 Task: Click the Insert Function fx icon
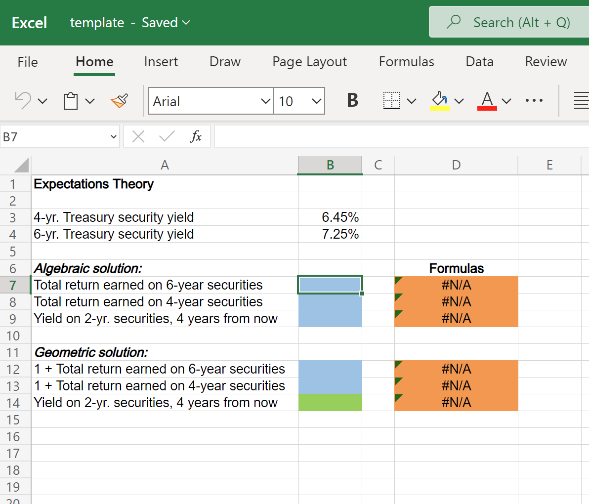point(197,137)
